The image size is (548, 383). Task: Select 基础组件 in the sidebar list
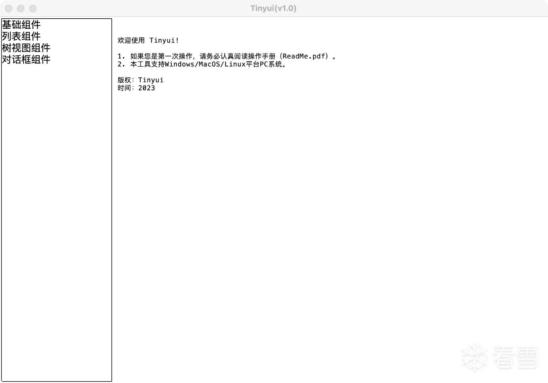tap(21, 25)
